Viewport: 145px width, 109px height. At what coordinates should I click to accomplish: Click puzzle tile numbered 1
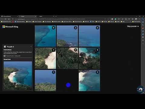[45, 81]
